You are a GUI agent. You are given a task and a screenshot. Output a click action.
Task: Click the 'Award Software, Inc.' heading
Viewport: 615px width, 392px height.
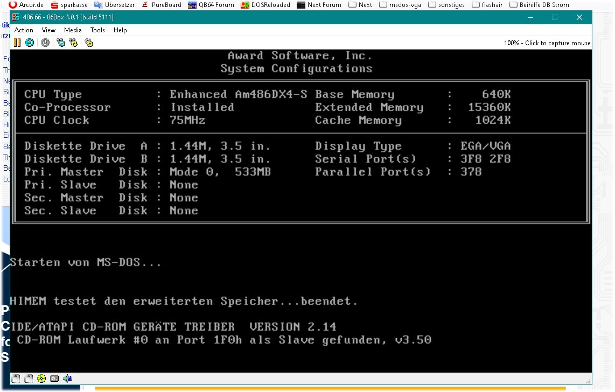(299, 55)
